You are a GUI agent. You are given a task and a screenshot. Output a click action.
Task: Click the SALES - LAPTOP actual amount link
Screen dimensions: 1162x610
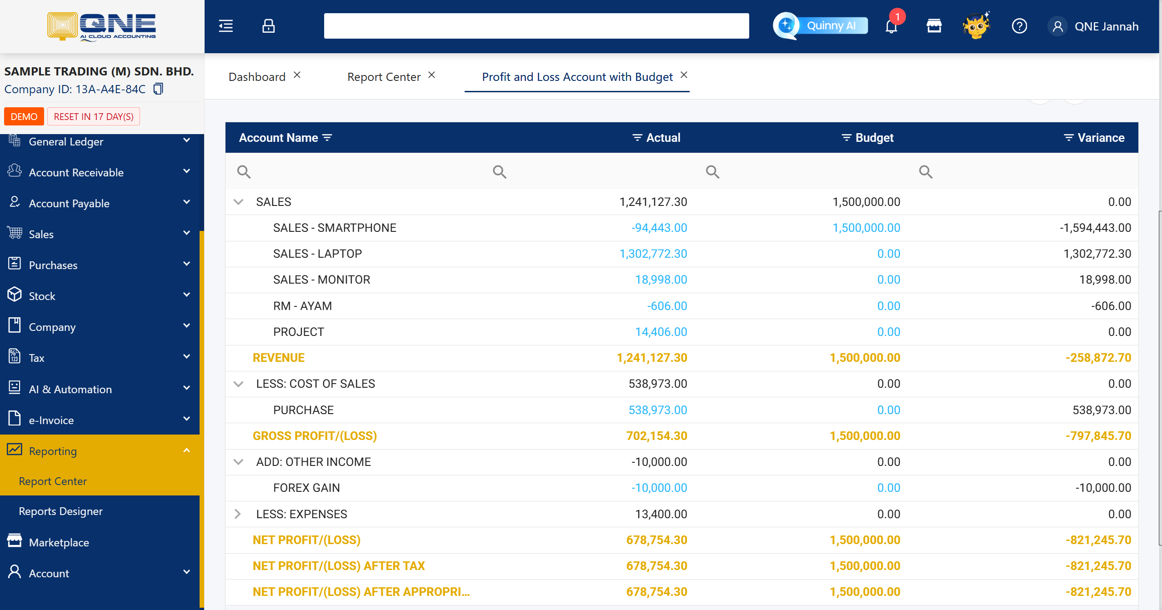653,254
